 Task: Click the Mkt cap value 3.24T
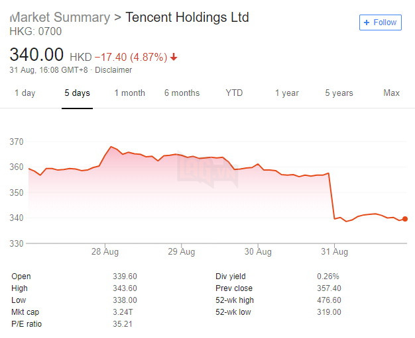click(125, 312)
